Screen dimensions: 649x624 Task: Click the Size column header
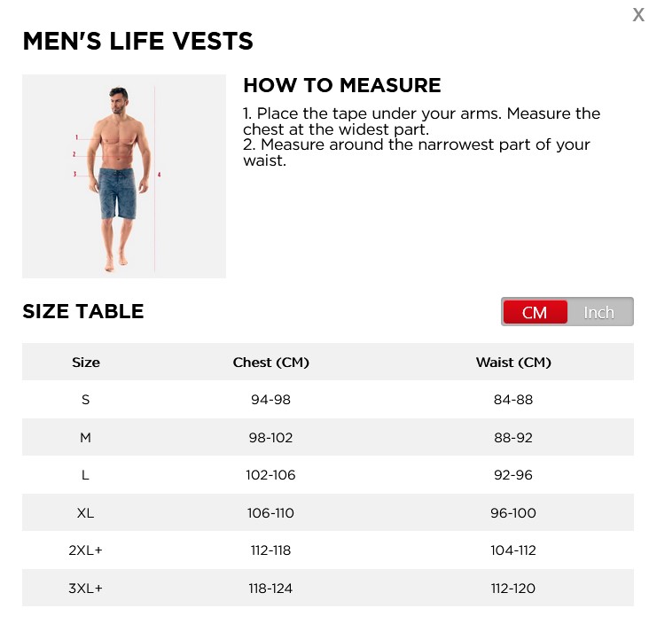(86, 363)
